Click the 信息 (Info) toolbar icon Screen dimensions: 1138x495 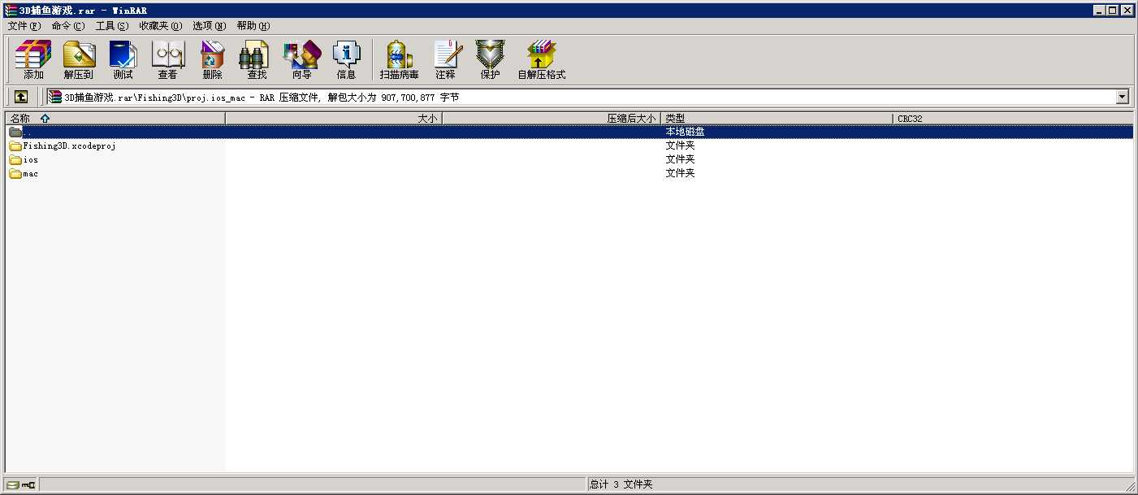pos(346,59)
